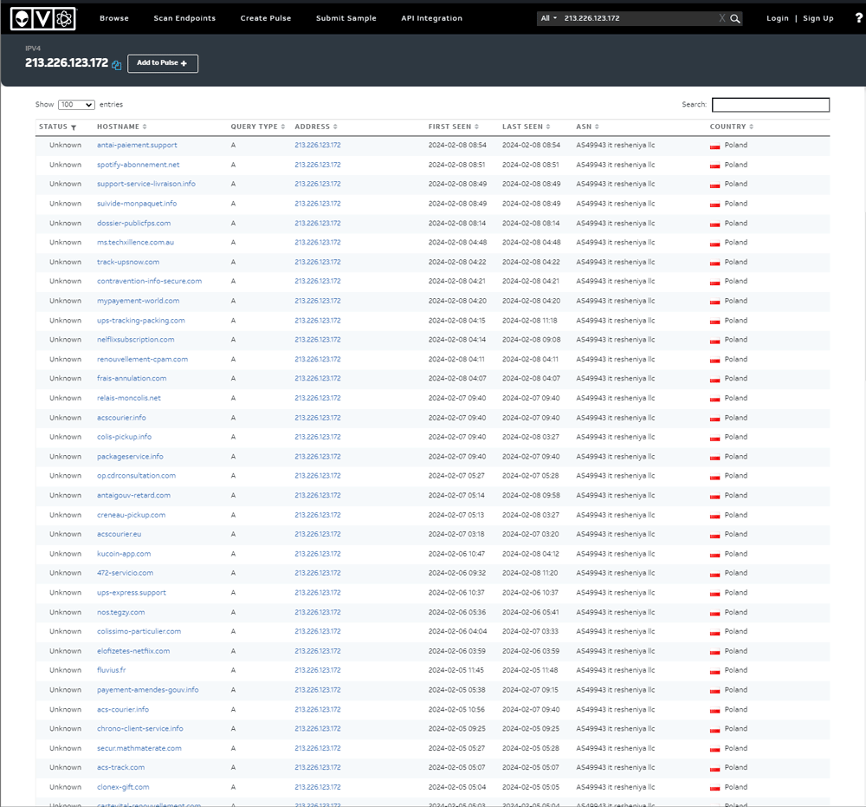
Task: Open the help question mark icon
Action: point(859,18)
